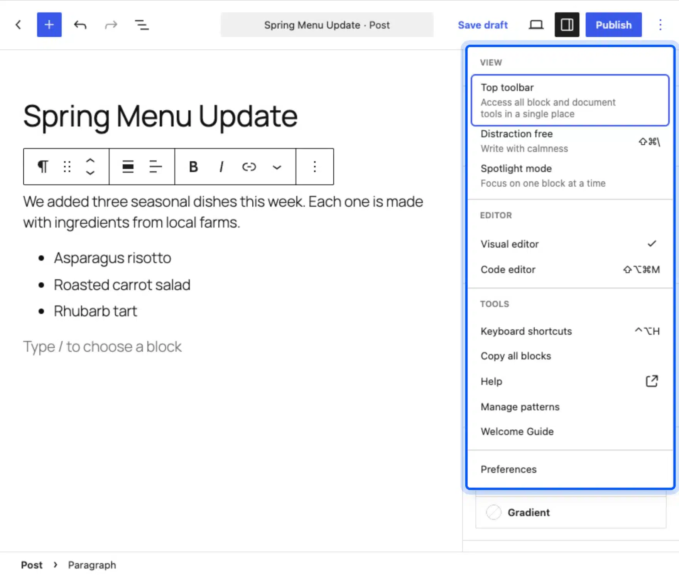
Task: Click the paragraph block type icon
Action: [43, 167]
